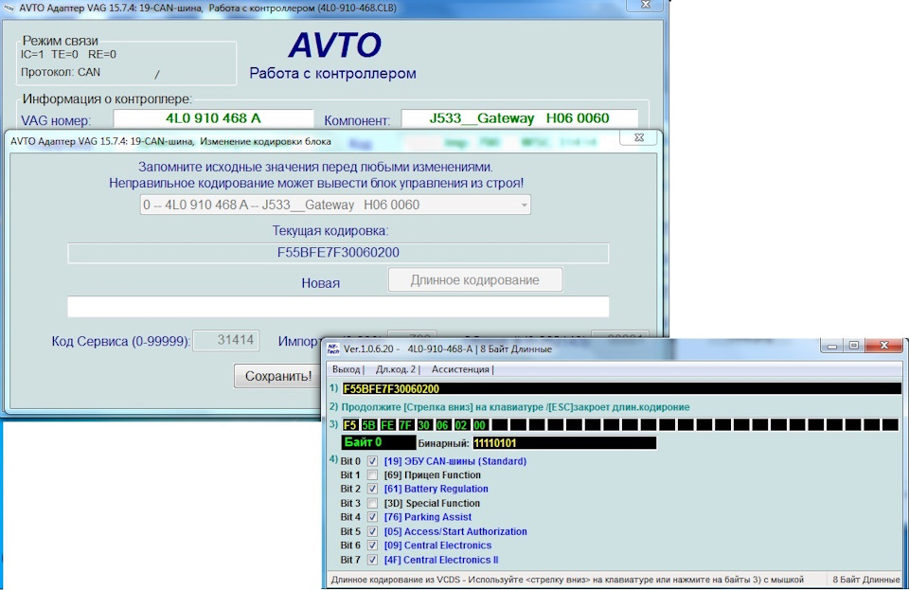Toggle Bit 2 [61] Battery Regulation checkbox
Viewport: 909px width, 590px height.
pyautogui.click(x=372, y=490)
